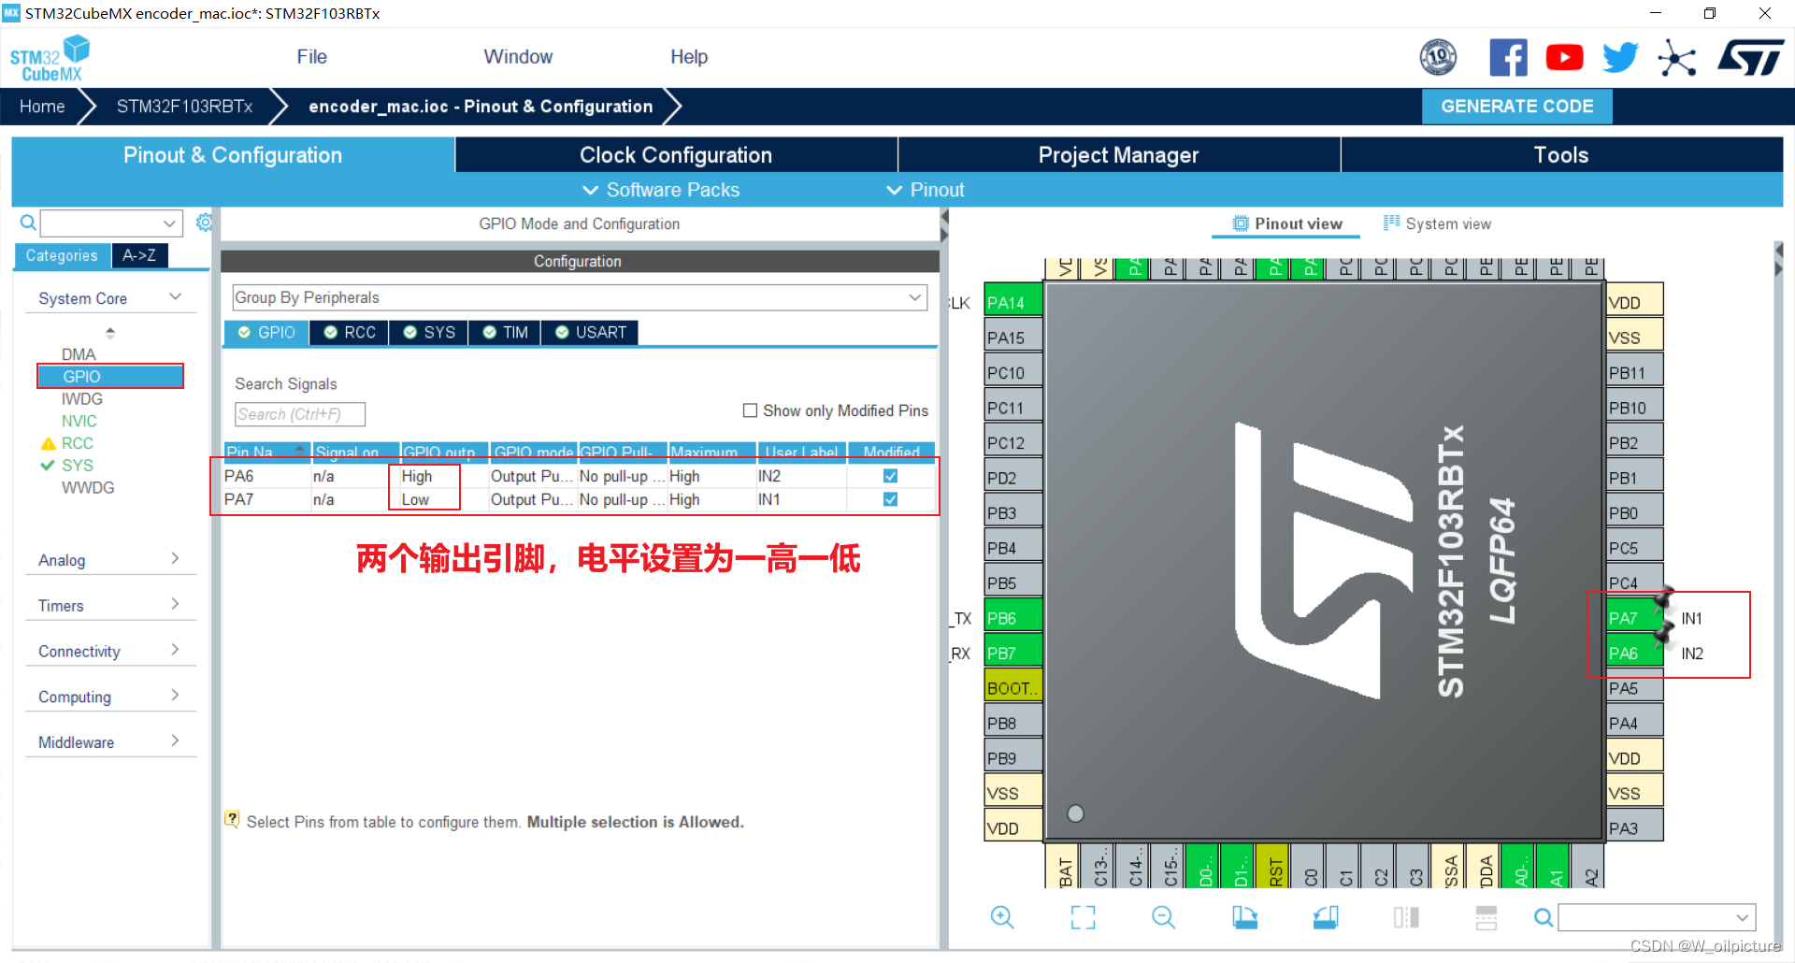This screenshot has height=963, width=1795.
Task: Expand the Connectivity category
Action: pyautogui.click(x=110, y=652)
